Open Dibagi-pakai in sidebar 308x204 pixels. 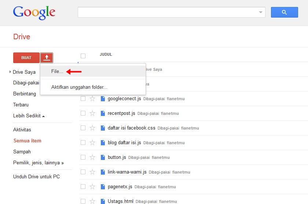coord(26,83)
